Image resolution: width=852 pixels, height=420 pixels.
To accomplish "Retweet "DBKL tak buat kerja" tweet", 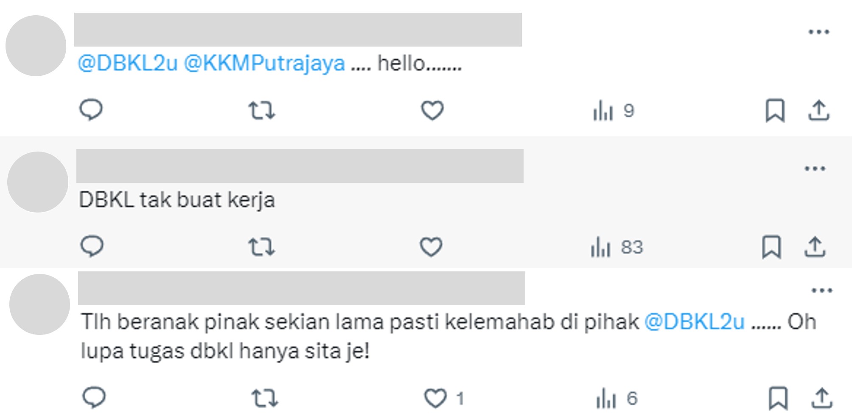I will [x=261, y=247].
